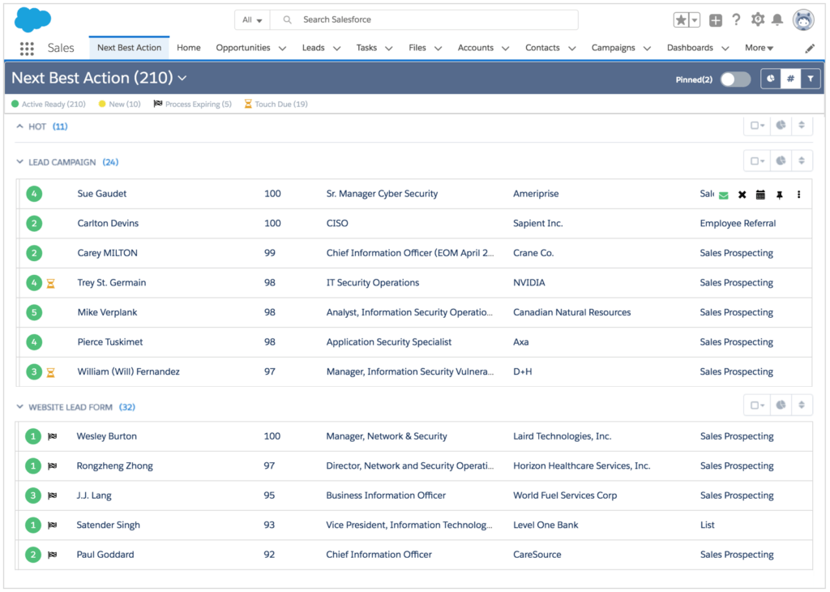The image size is (830, 592).
Task: Filter by New (10)
Action: pyautogui.click(x=120, y=105)
